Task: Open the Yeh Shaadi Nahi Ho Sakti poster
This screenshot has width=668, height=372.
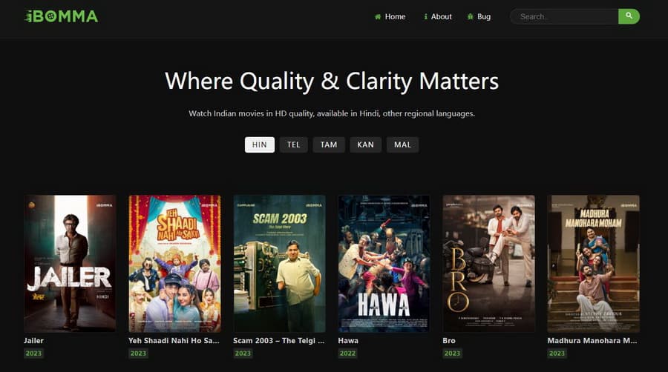Action: 174,264
